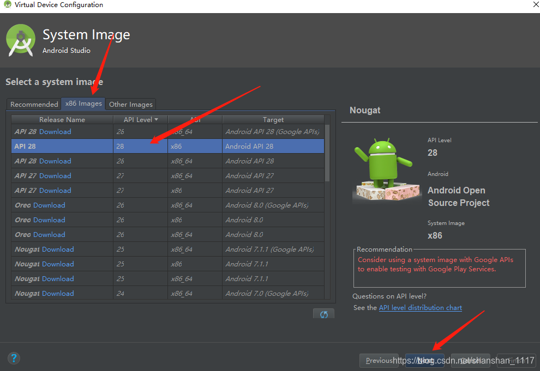Download API 28 x86_64 Android API 28 image
Image resolution: width=540 pixels, height=371 pixels.
pos(55,161)
